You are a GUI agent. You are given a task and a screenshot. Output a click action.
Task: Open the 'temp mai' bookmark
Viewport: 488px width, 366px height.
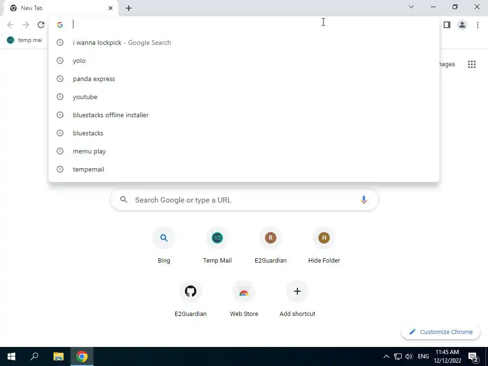(24, 40)
